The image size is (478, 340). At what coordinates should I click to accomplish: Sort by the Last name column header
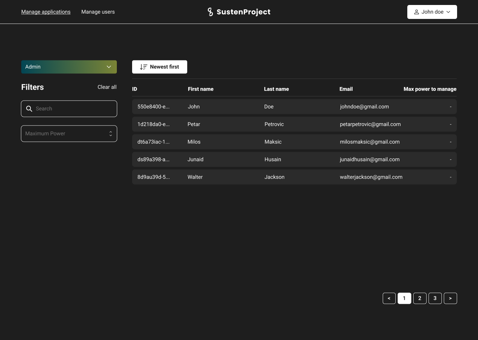point(276,89)
